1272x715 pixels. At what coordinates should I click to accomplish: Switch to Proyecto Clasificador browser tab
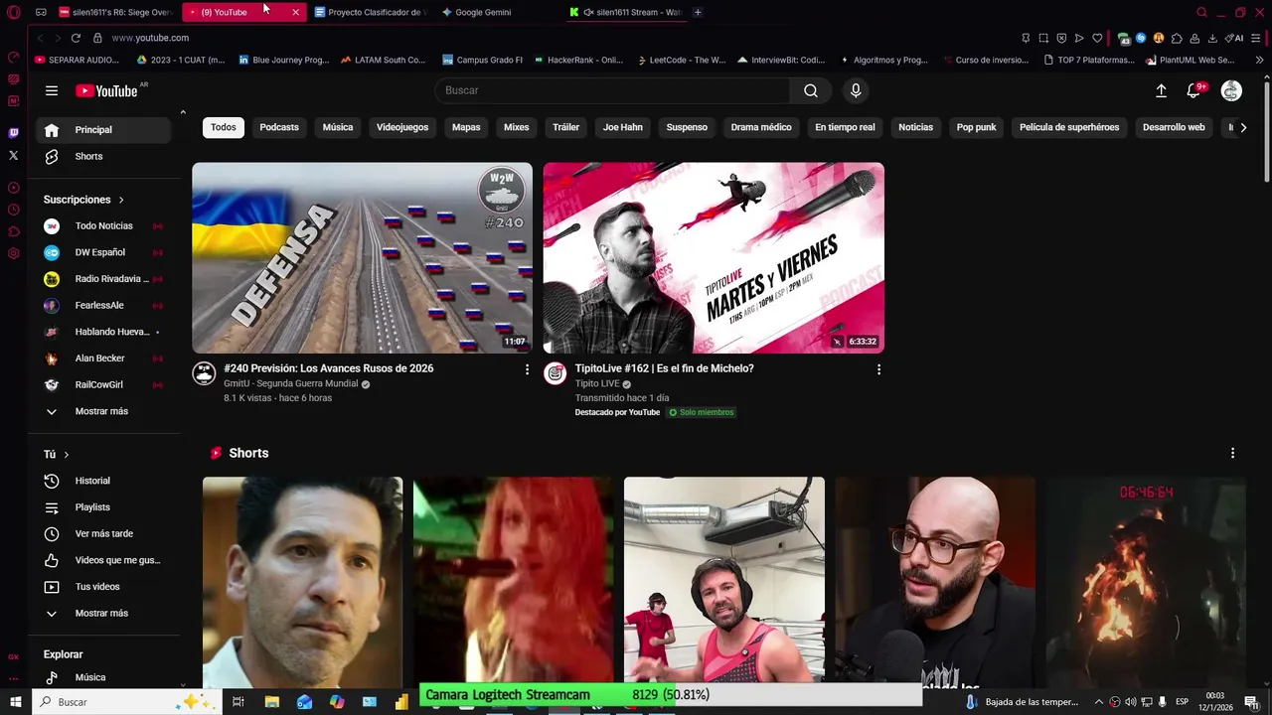[369, 12]
